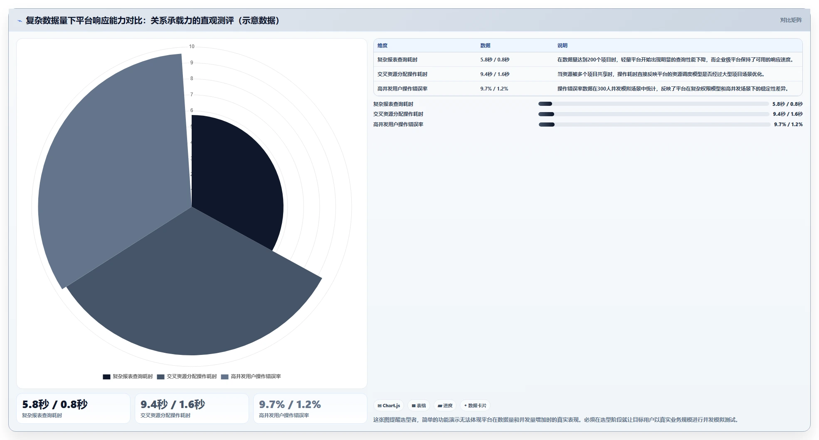Click the 数据 column header
Image resolution: width=819 pixels, height=440 pixels.
tap(485, 46)
